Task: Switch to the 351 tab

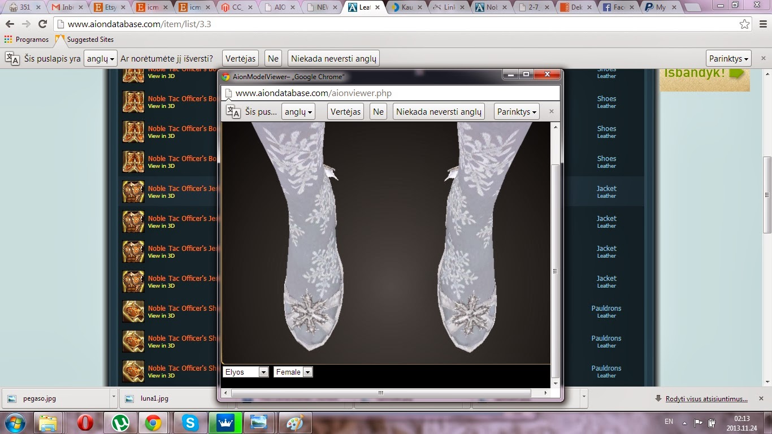Action: coord(24,7)
